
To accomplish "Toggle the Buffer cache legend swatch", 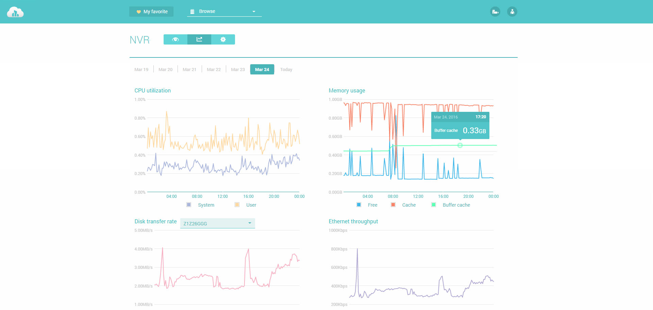I will pos(434,205).
